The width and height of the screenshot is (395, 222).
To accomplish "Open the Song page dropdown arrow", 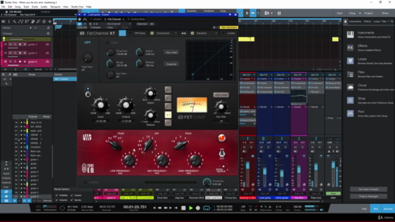I will tap(360, 13).
